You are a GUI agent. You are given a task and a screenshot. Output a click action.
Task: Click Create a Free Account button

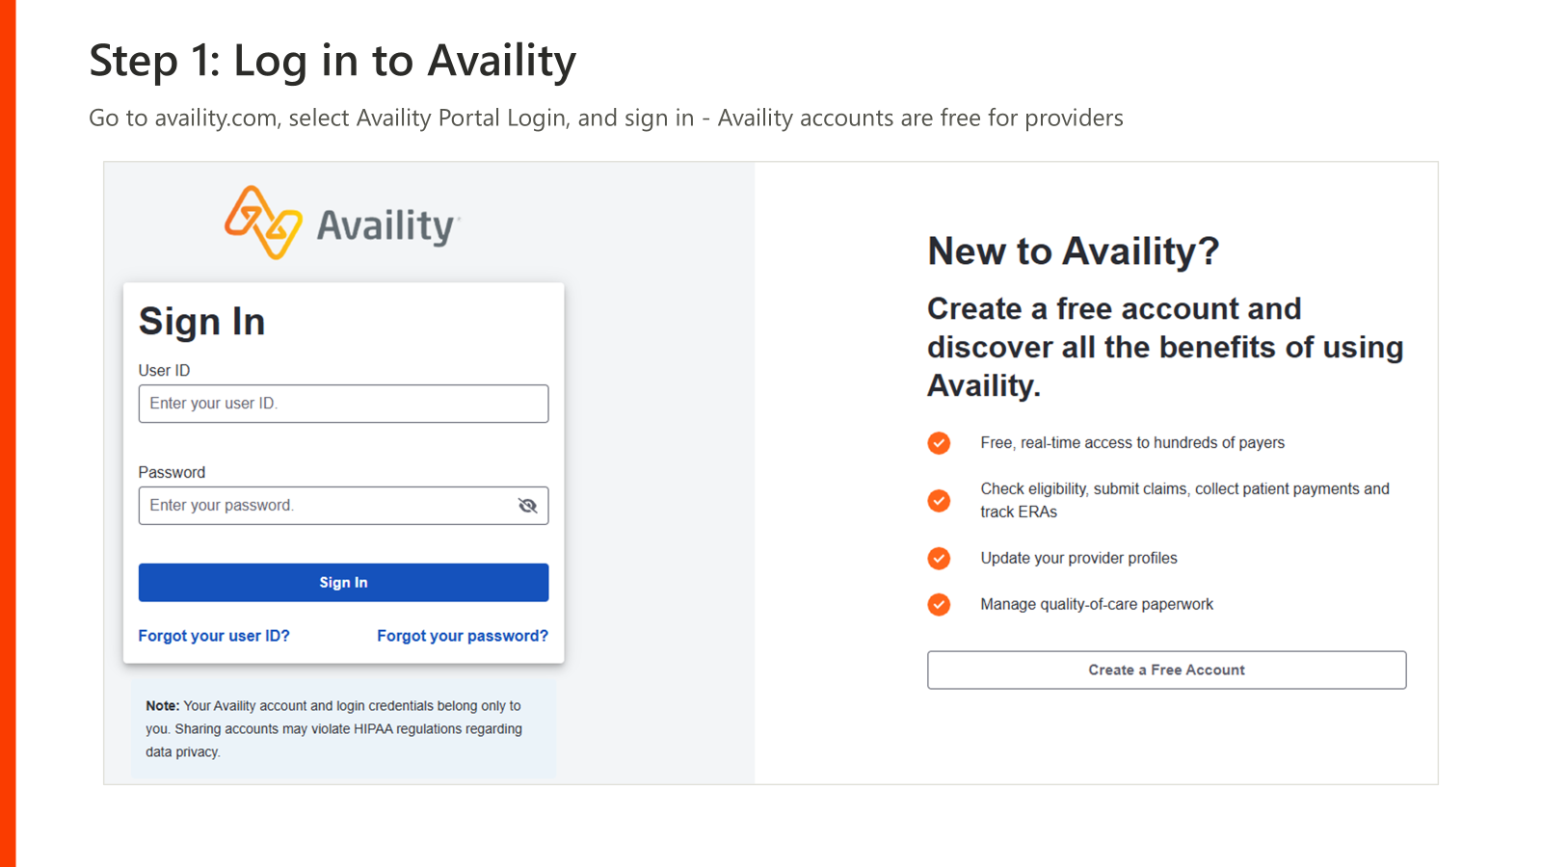(1166, 670)
